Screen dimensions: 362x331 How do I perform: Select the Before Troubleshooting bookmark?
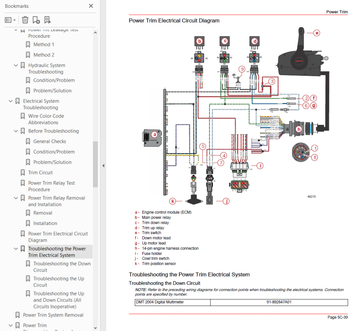tap(54, 131)
